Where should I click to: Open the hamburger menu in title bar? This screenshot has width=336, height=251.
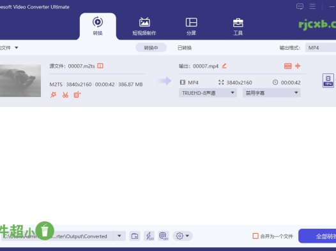pyautogui.click(x=312, y=6)
